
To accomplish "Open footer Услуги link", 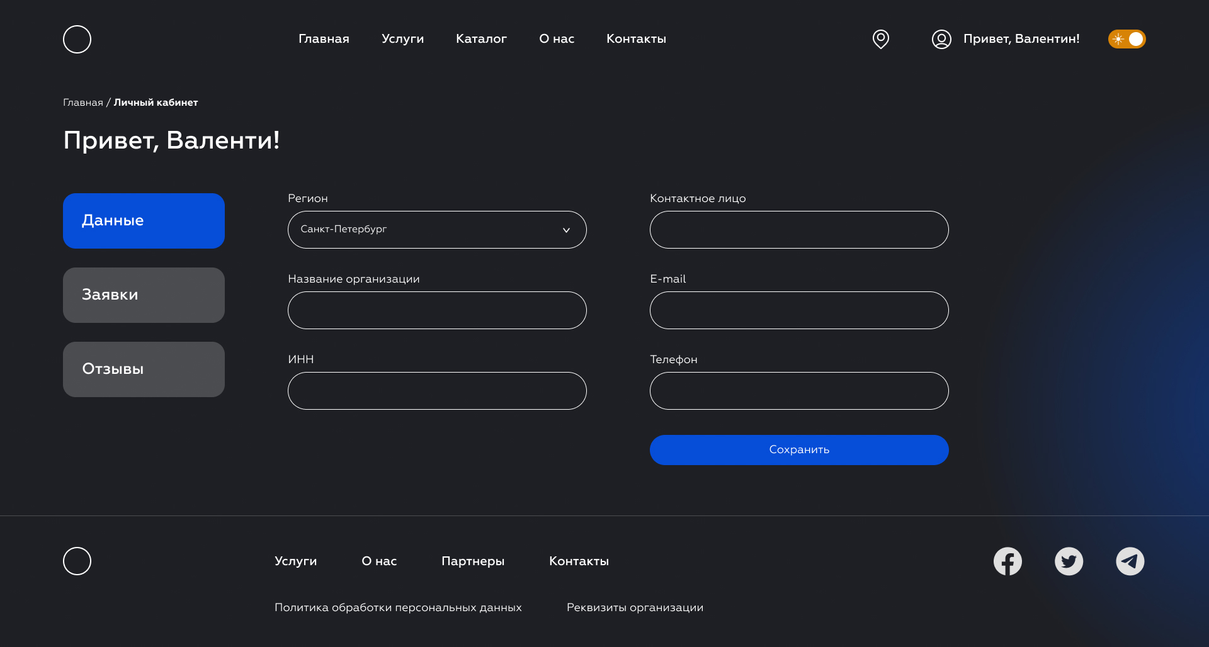I will (295, 561).
